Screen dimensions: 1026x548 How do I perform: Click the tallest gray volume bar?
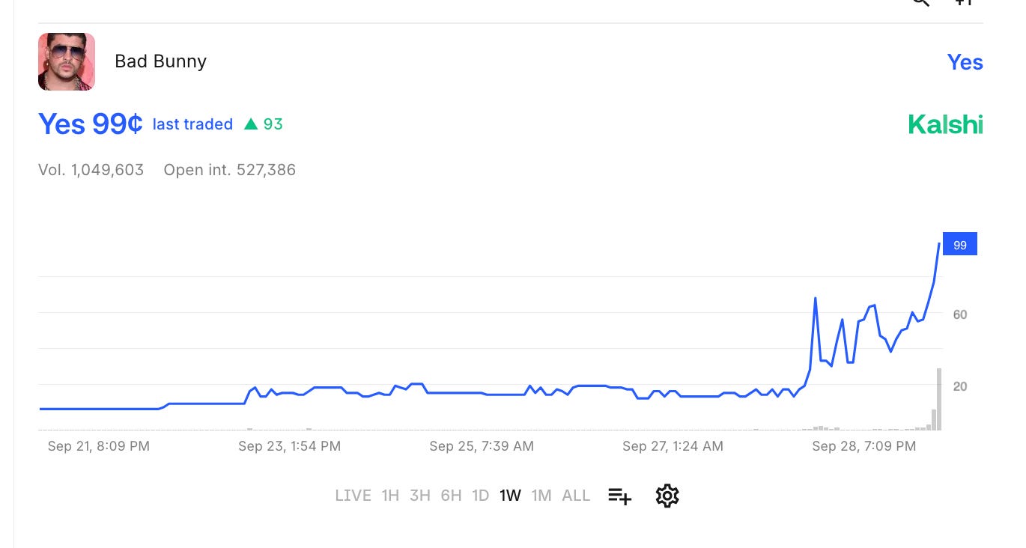pyautogui.click(x=939, y=399)
